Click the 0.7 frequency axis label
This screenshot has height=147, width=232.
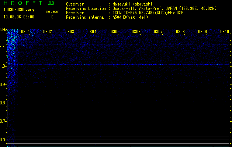pyautogui.click(x=3, y=121)
